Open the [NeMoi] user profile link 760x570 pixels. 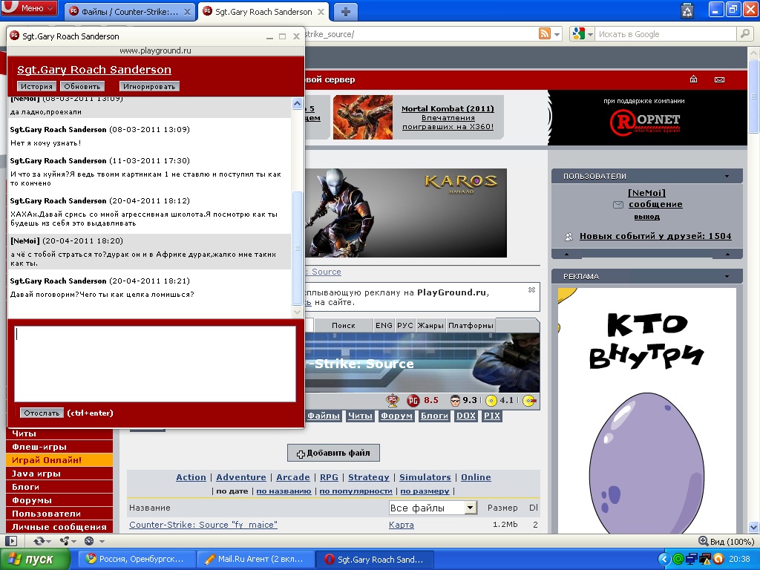click(647, 193)
